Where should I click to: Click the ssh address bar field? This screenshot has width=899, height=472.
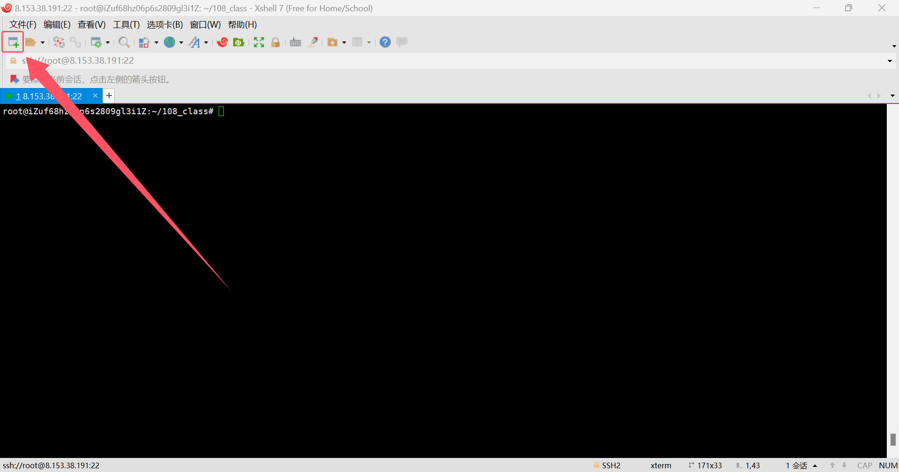449,61
